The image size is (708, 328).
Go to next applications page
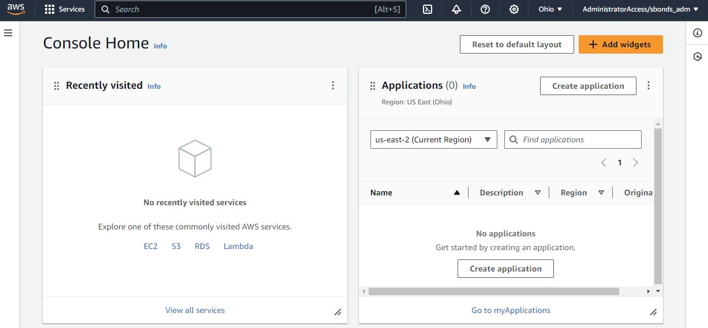(x=636, y=163)
